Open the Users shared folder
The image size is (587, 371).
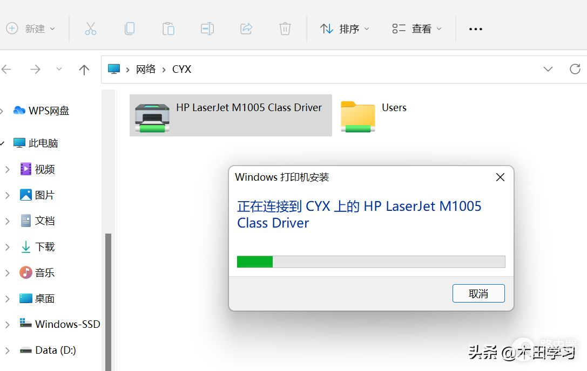[374, 115]
